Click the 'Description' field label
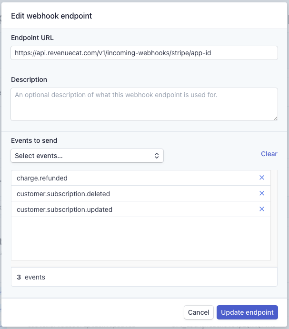 (29, 80)
